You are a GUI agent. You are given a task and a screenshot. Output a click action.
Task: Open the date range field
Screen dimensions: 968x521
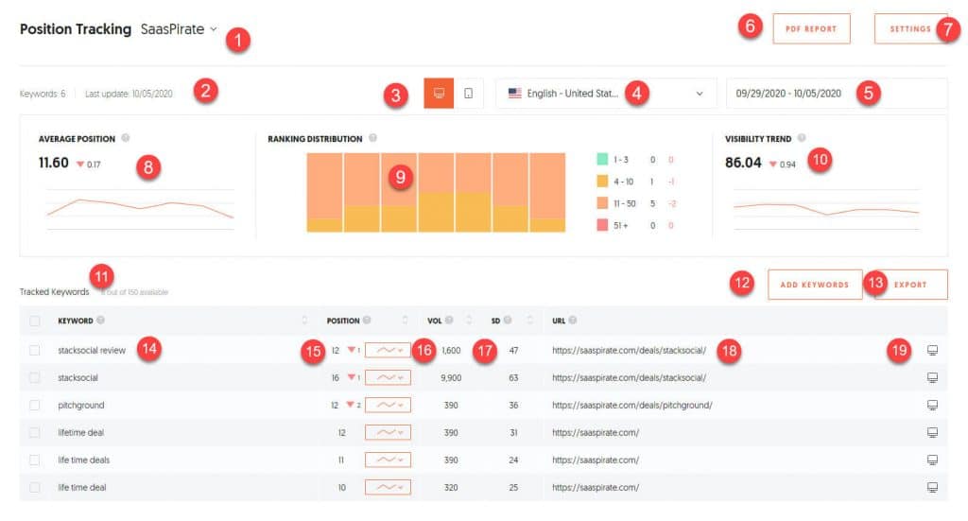click(x=836, y=94)
